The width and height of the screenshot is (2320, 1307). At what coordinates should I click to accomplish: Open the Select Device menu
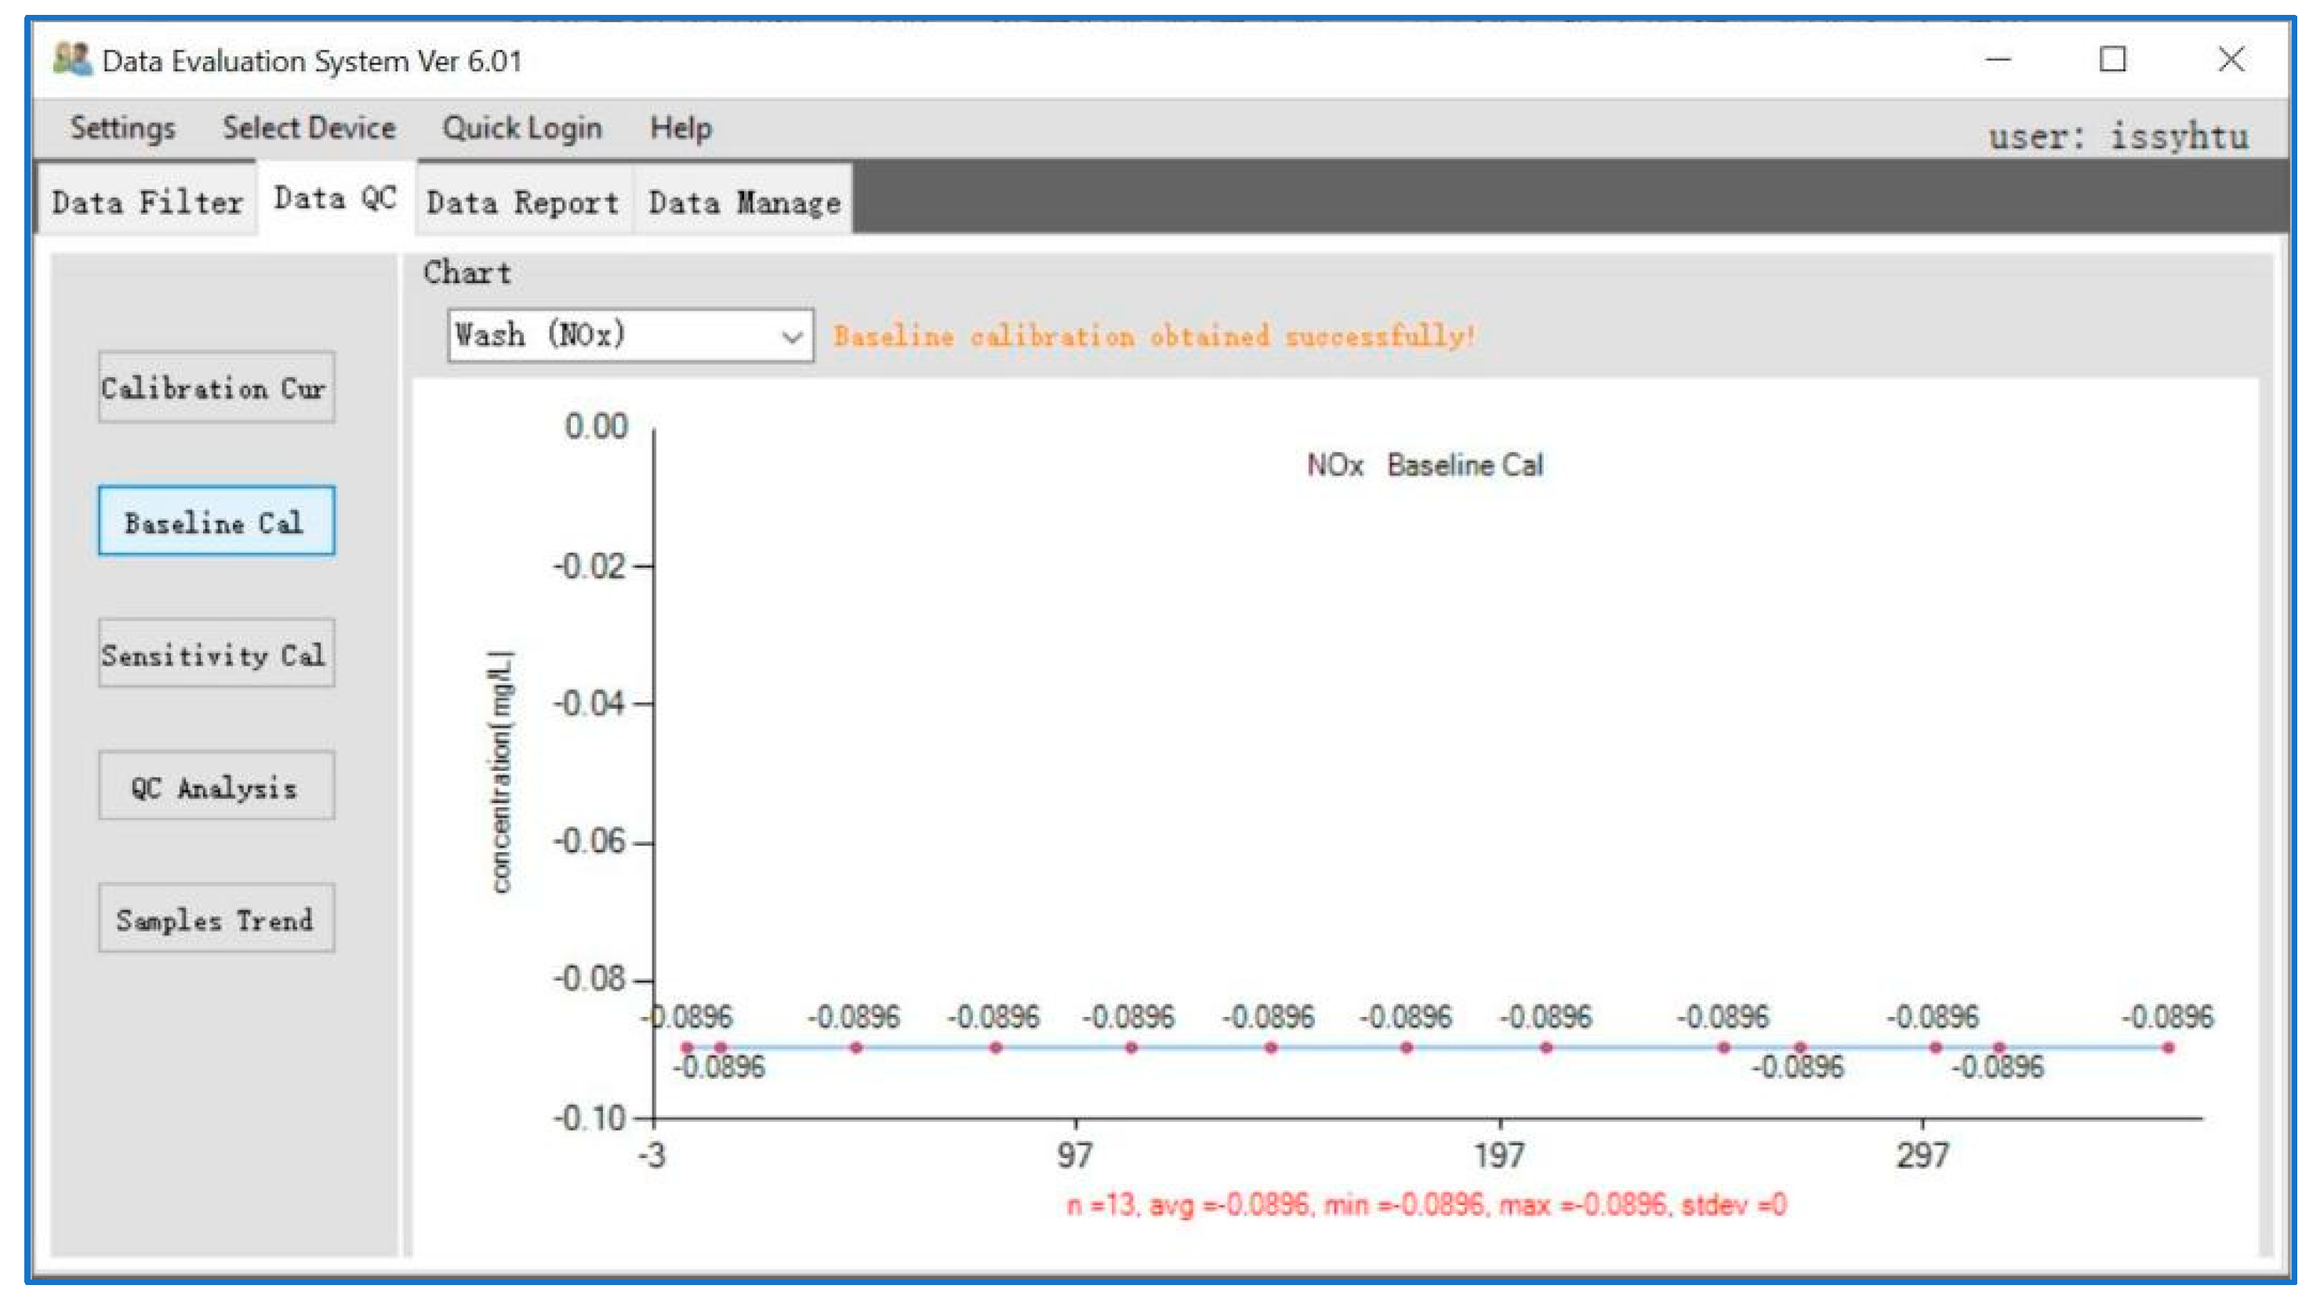tap(309, 128)
